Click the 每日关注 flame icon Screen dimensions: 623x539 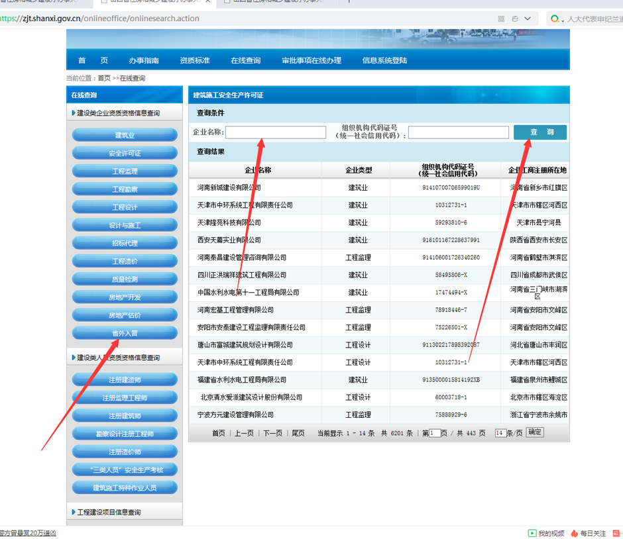click(574, 533)
